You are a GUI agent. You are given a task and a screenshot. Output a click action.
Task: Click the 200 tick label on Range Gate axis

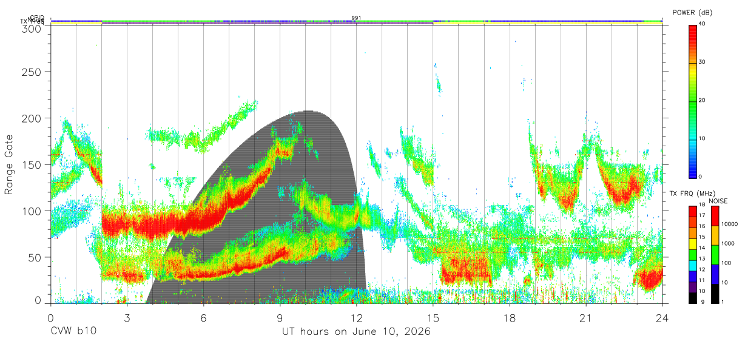(x=32, y=118)
